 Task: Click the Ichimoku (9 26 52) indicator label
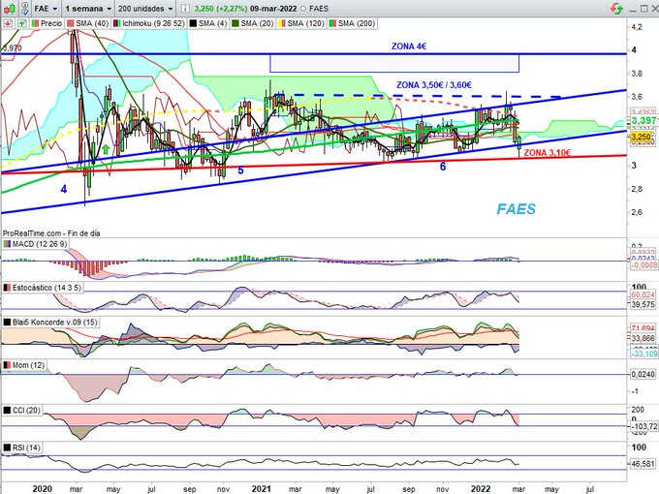coord(153,23)
